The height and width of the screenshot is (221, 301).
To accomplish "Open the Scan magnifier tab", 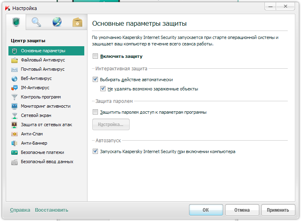I will point(36,22).
